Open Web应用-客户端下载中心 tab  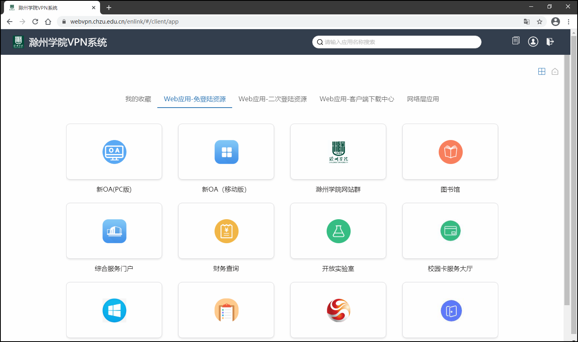[x=357, y=99]
